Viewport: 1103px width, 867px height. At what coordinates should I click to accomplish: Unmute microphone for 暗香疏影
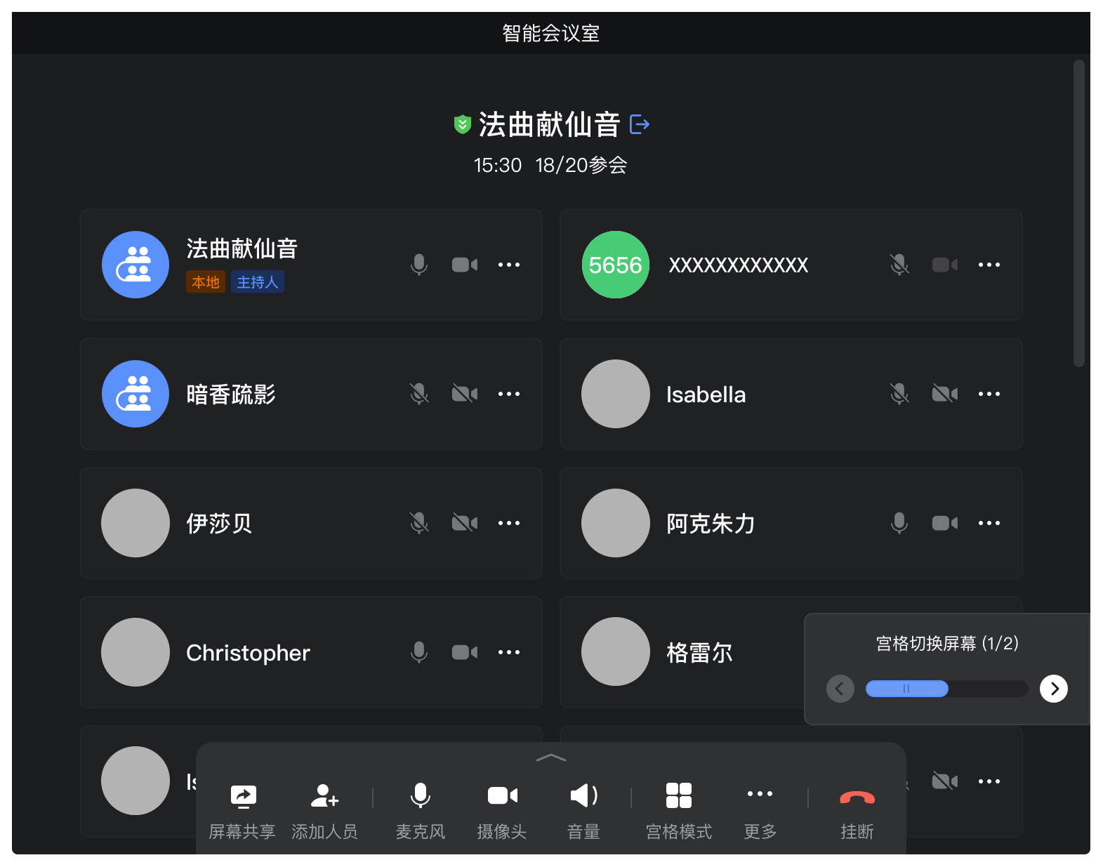coord(419,394)
